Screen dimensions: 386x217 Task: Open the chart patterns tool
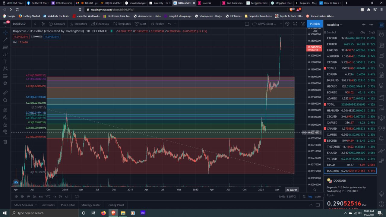[5, 68]
